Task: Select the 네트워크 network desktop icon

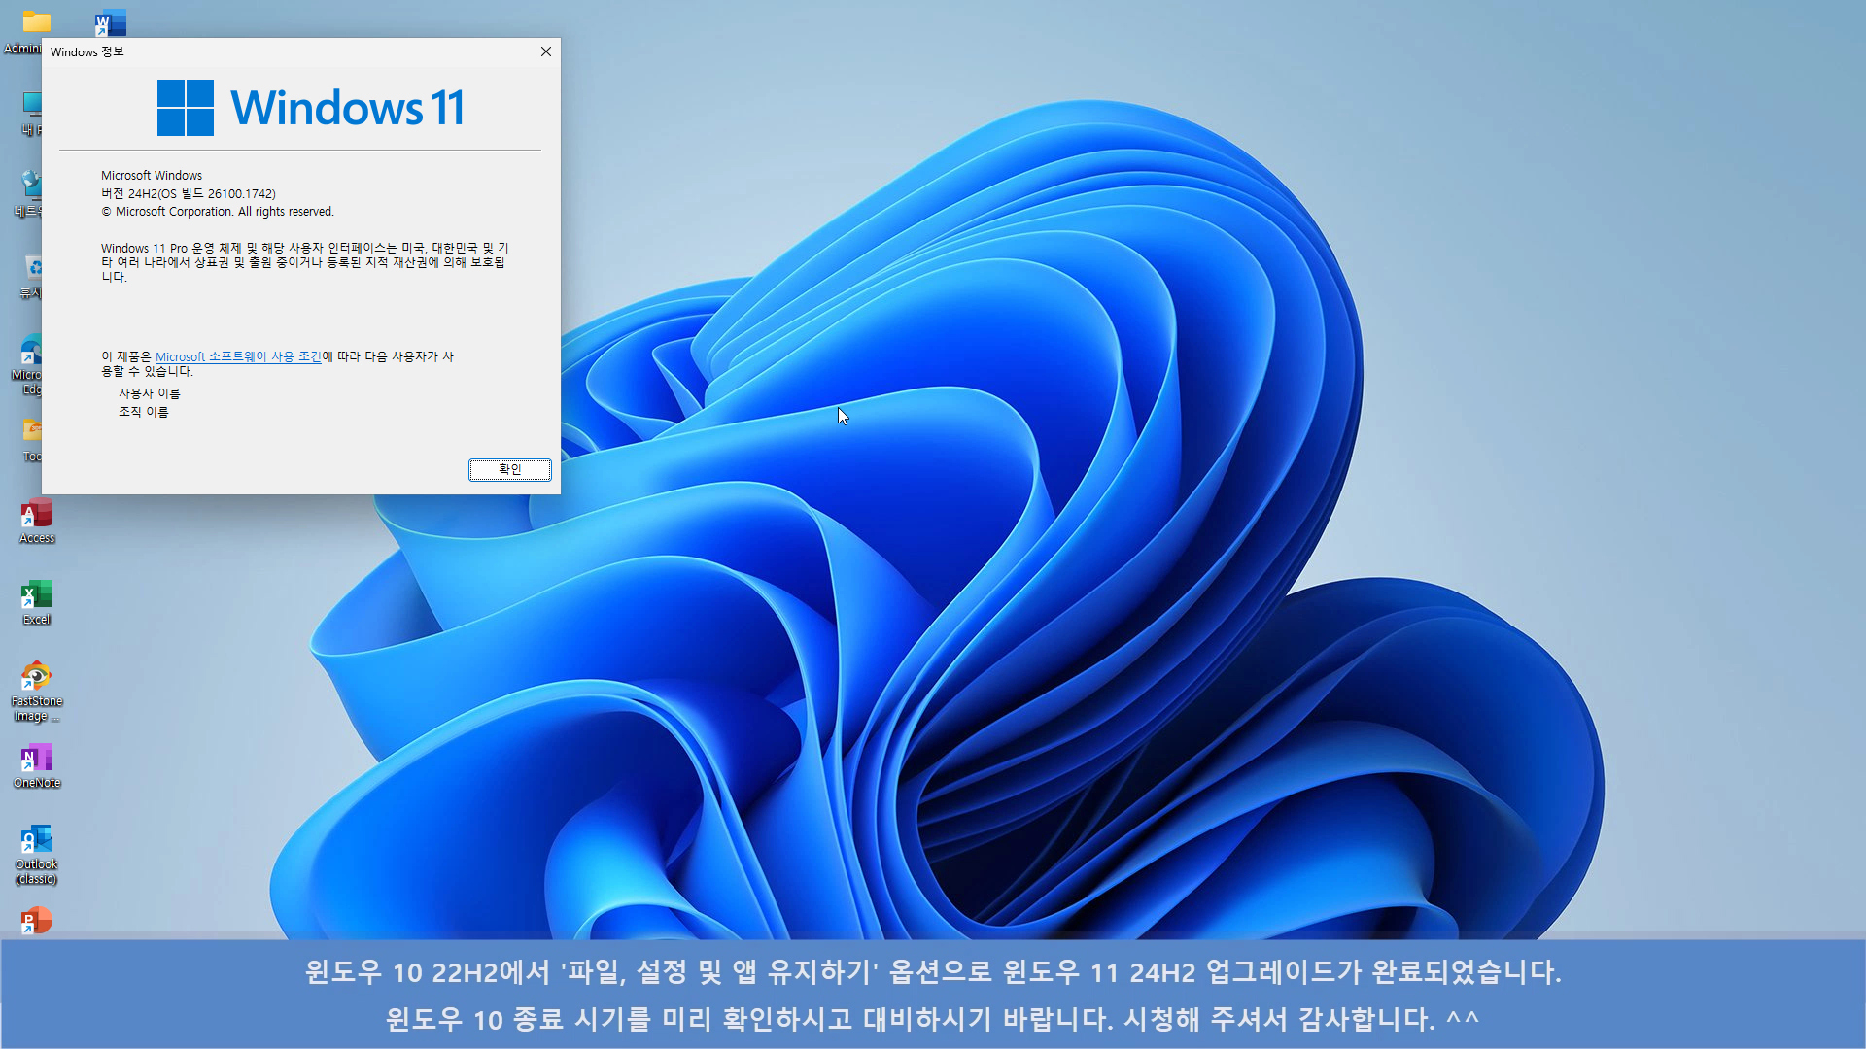Action: point(31,186)
